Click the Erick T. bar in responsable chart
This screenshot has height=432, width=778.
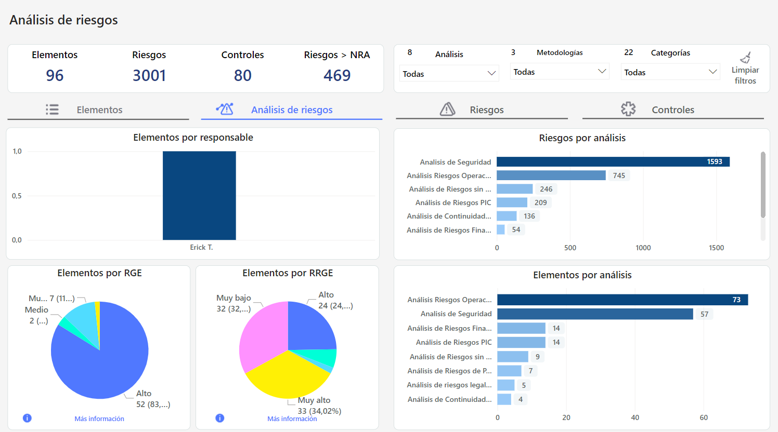(x=199, y=195)
